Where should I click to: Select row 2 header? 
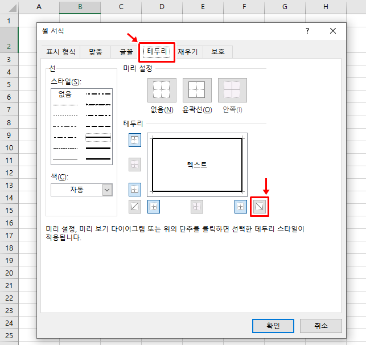9,40
